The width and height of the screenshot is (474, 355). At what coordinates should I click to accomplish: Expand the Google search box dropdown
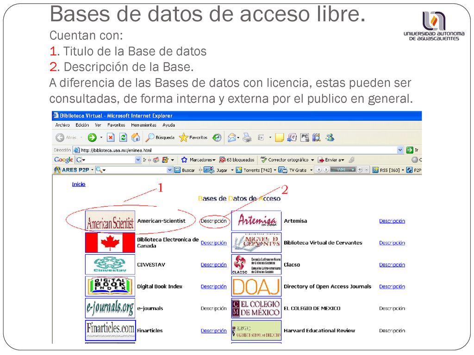coord(138,159)
